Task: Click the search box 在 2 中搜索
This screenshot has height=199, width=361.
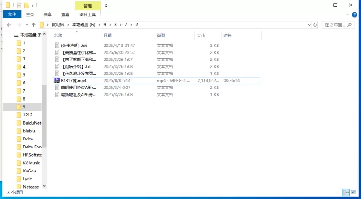Action: tap(338, 25)
